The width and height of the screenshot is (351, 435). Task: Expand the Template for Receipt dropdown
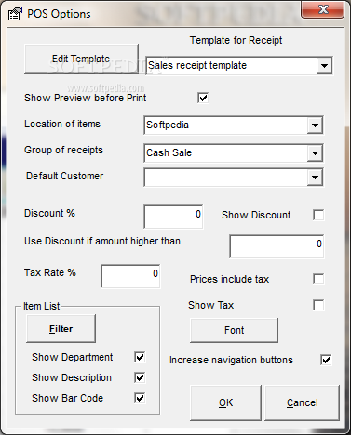(324, 66)
